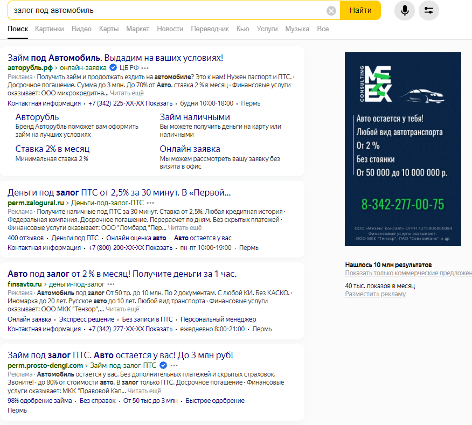472x425 pixels.
Task: Click the Разместить рекламу link
Action: point(376,294)
